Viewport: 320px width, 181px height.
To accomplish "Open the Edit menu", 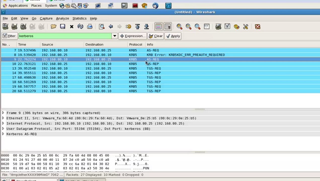I will click(x=14, y=18).
